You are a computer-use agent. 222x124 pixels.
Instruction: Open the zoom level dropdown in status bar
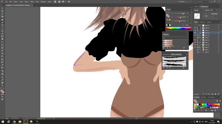coord(12,118)
